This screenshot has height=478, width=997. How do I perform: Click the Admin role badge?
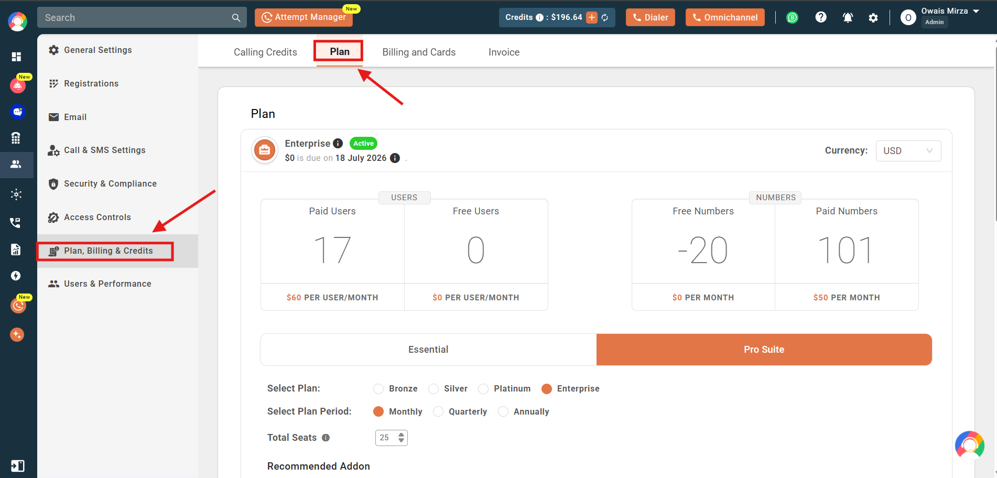[x=935, y=22]
